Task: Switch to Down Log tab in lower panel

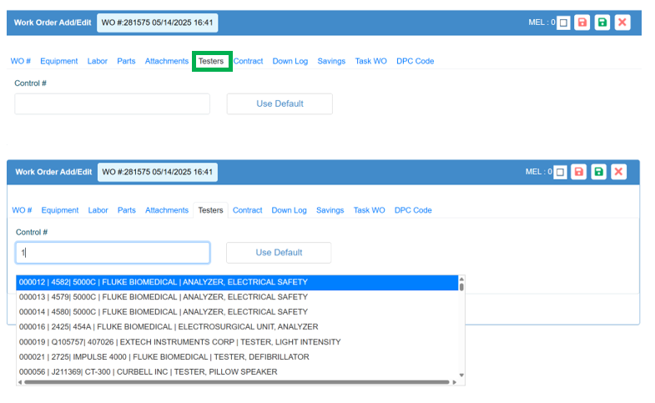Action: coord(289,210)
